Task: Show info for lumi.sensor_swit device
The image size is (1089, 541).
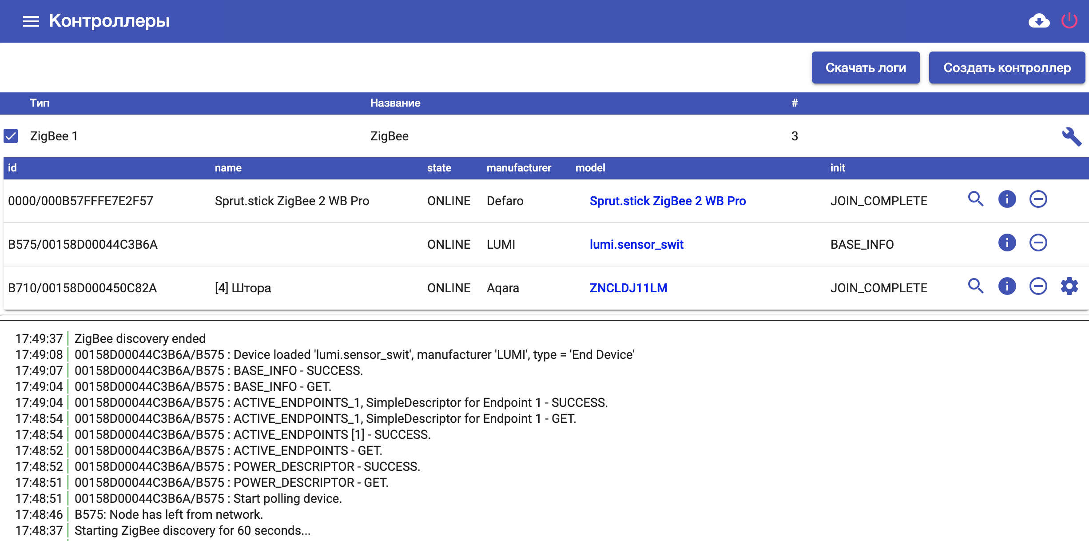Action: [x=1007, y=243]
